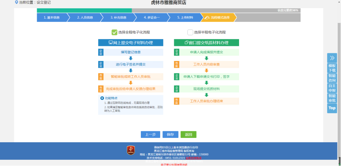Click the location pin icon beside 当前位置

click(x=16, y=3)
